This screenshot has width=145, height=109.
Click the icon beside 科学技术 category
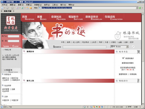pyautogui.click(x=3, y=74)
